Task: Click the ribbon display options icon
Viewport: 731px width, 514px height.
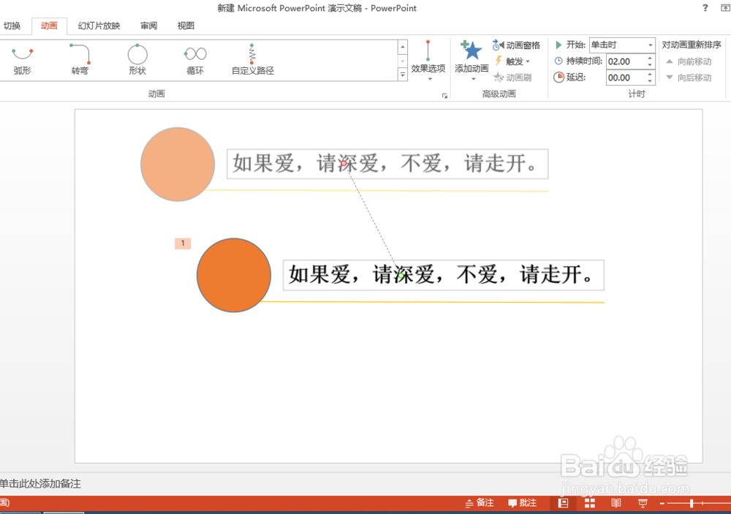Action: [725, 8]
